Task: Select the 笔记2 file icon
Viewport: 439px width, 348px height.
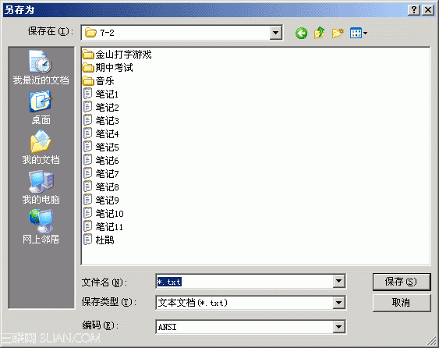Action: (x=87, y=107)
